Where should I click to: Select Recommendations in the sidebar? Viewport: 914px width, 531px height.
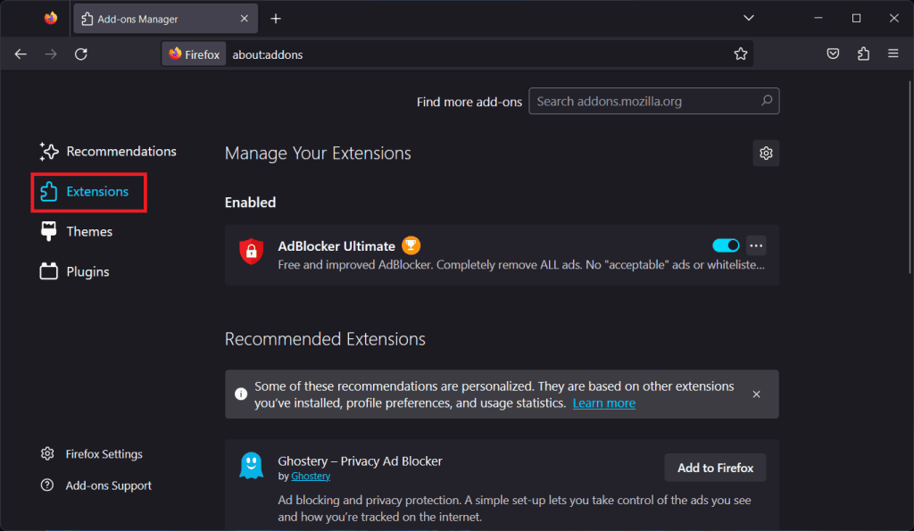pos(120,152)
